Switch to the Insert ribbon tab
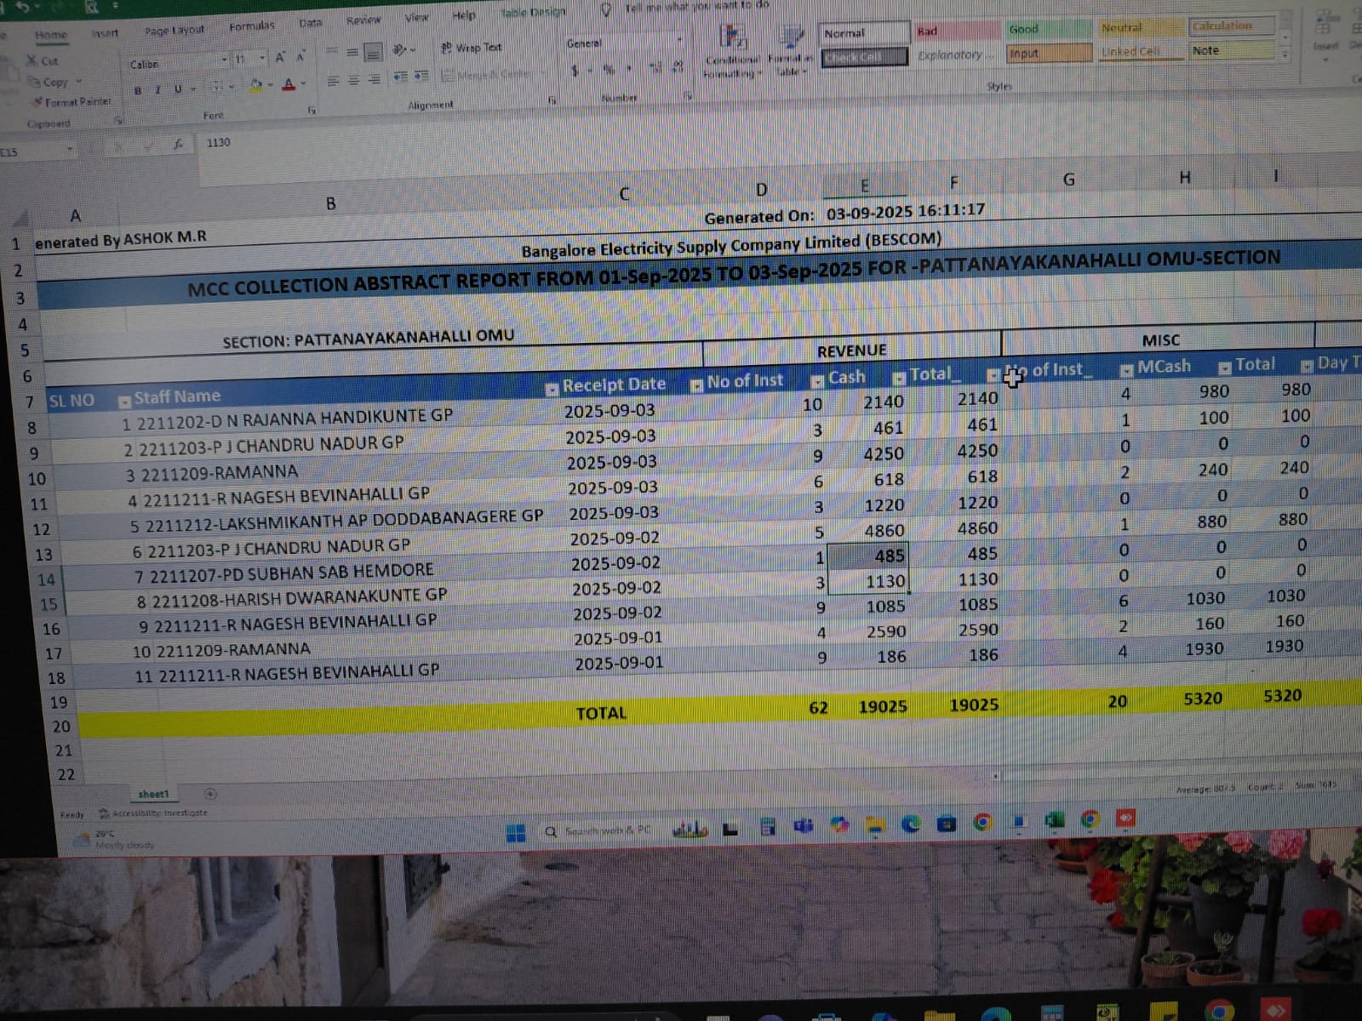This screenshot has height=1021, width=1362. [x=105, y=33]
